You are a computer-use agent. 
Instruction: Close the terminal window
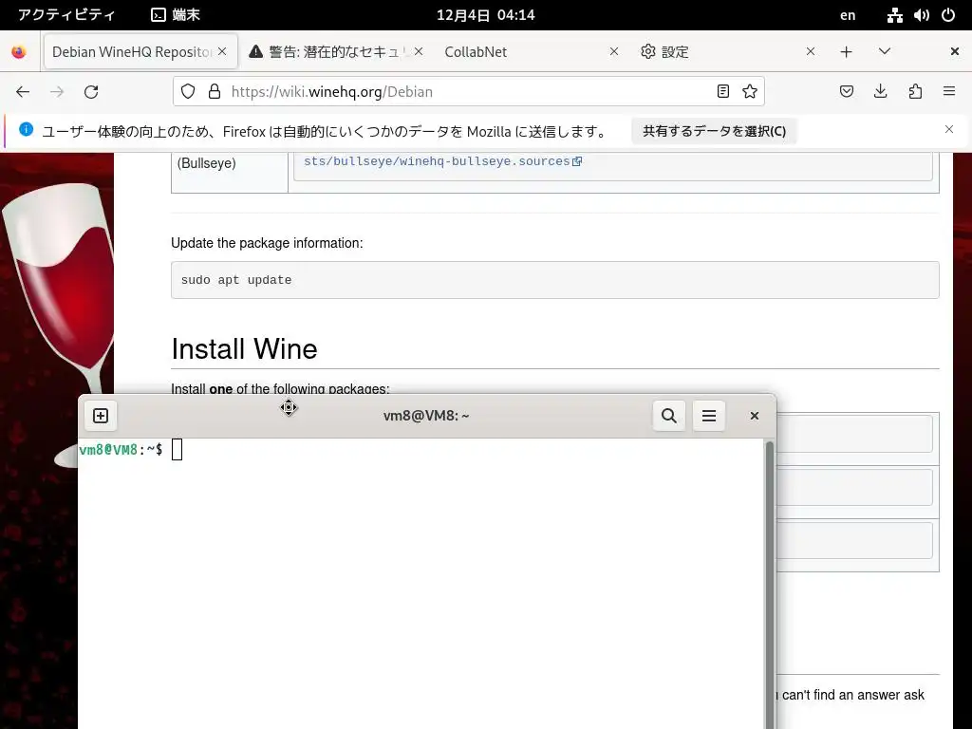[755, 416]
